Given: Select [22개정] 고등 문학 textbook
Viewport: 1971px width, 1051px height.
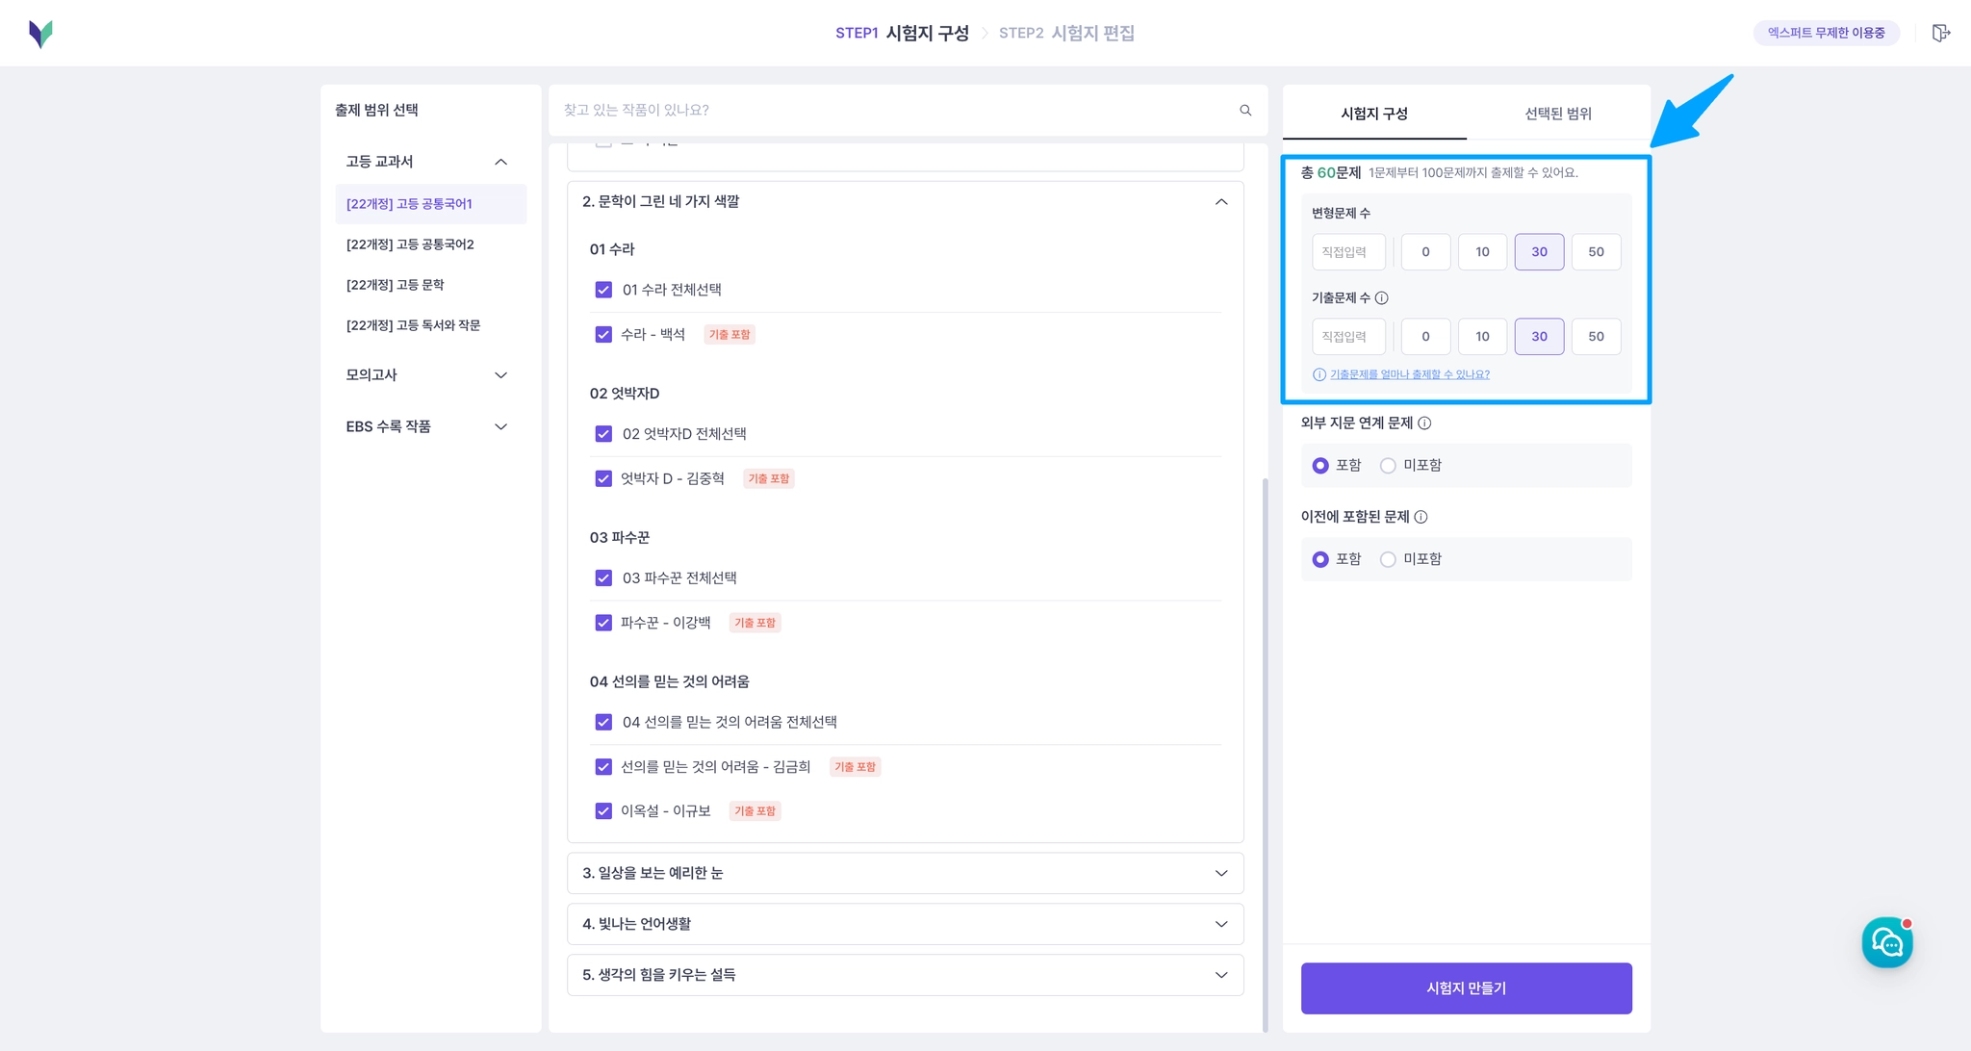Looking at the screenshot, I should coord(396,285).
